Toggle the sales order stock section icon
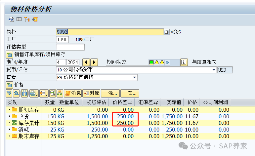255x156 pixels. tap(10, 55)
